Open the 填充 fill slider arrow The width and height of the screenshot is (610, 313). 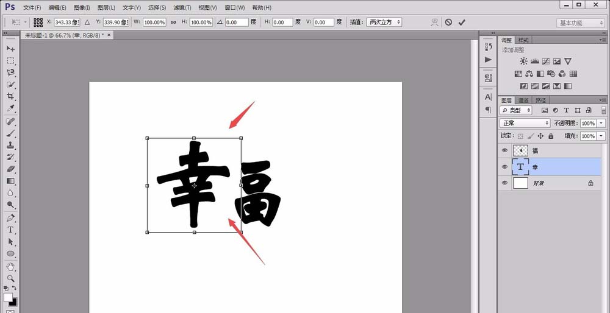coord(602,136)
